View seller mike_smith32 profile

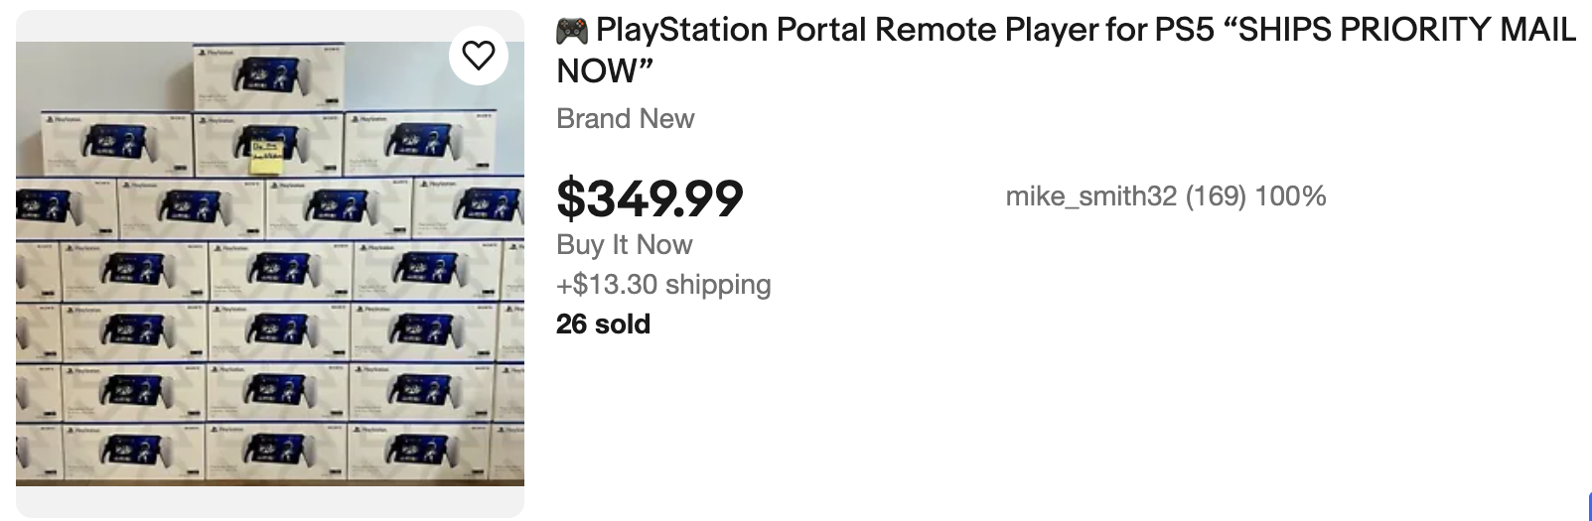[x=1090, y=196]
